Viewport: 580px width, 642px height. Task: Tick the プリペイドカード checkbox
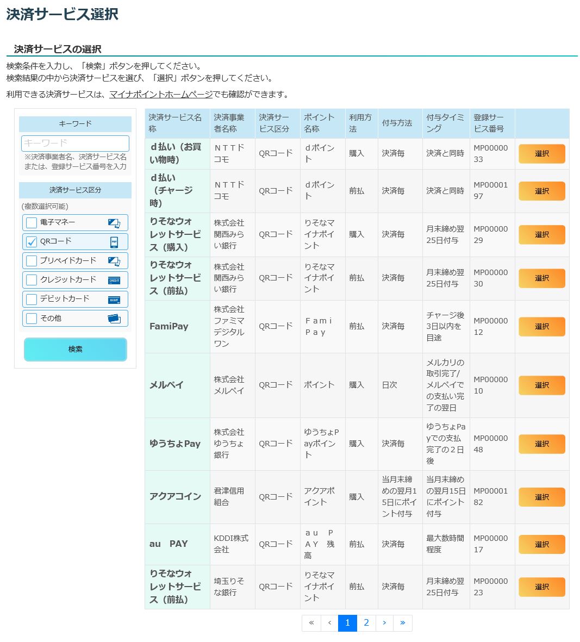point(32,261)
